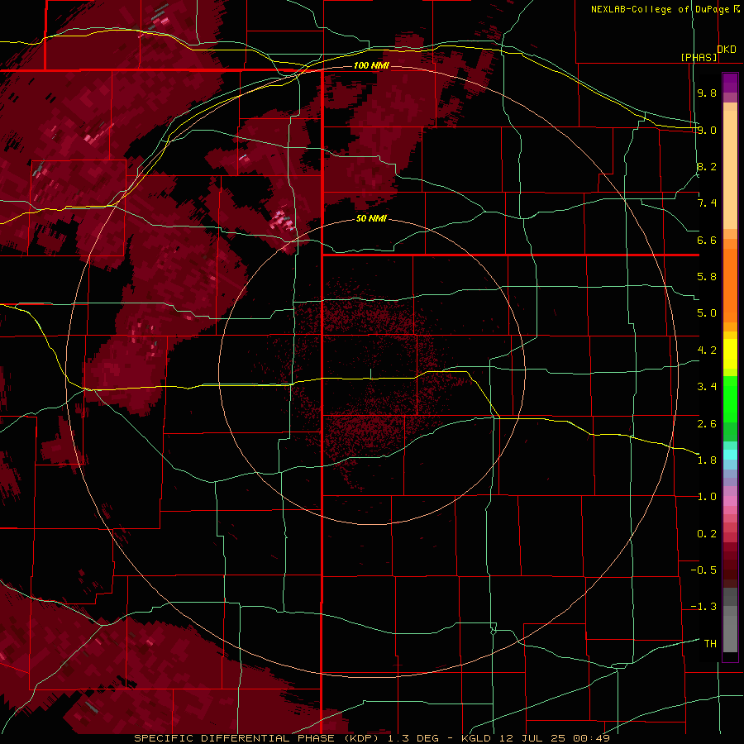Click the DKD units label
744x744 pixels.
pos(727,50)
